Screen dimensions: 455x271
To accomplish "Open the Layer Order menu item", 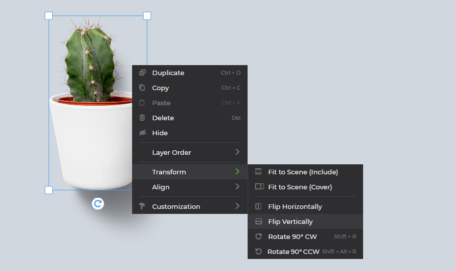I will [190, 152].
